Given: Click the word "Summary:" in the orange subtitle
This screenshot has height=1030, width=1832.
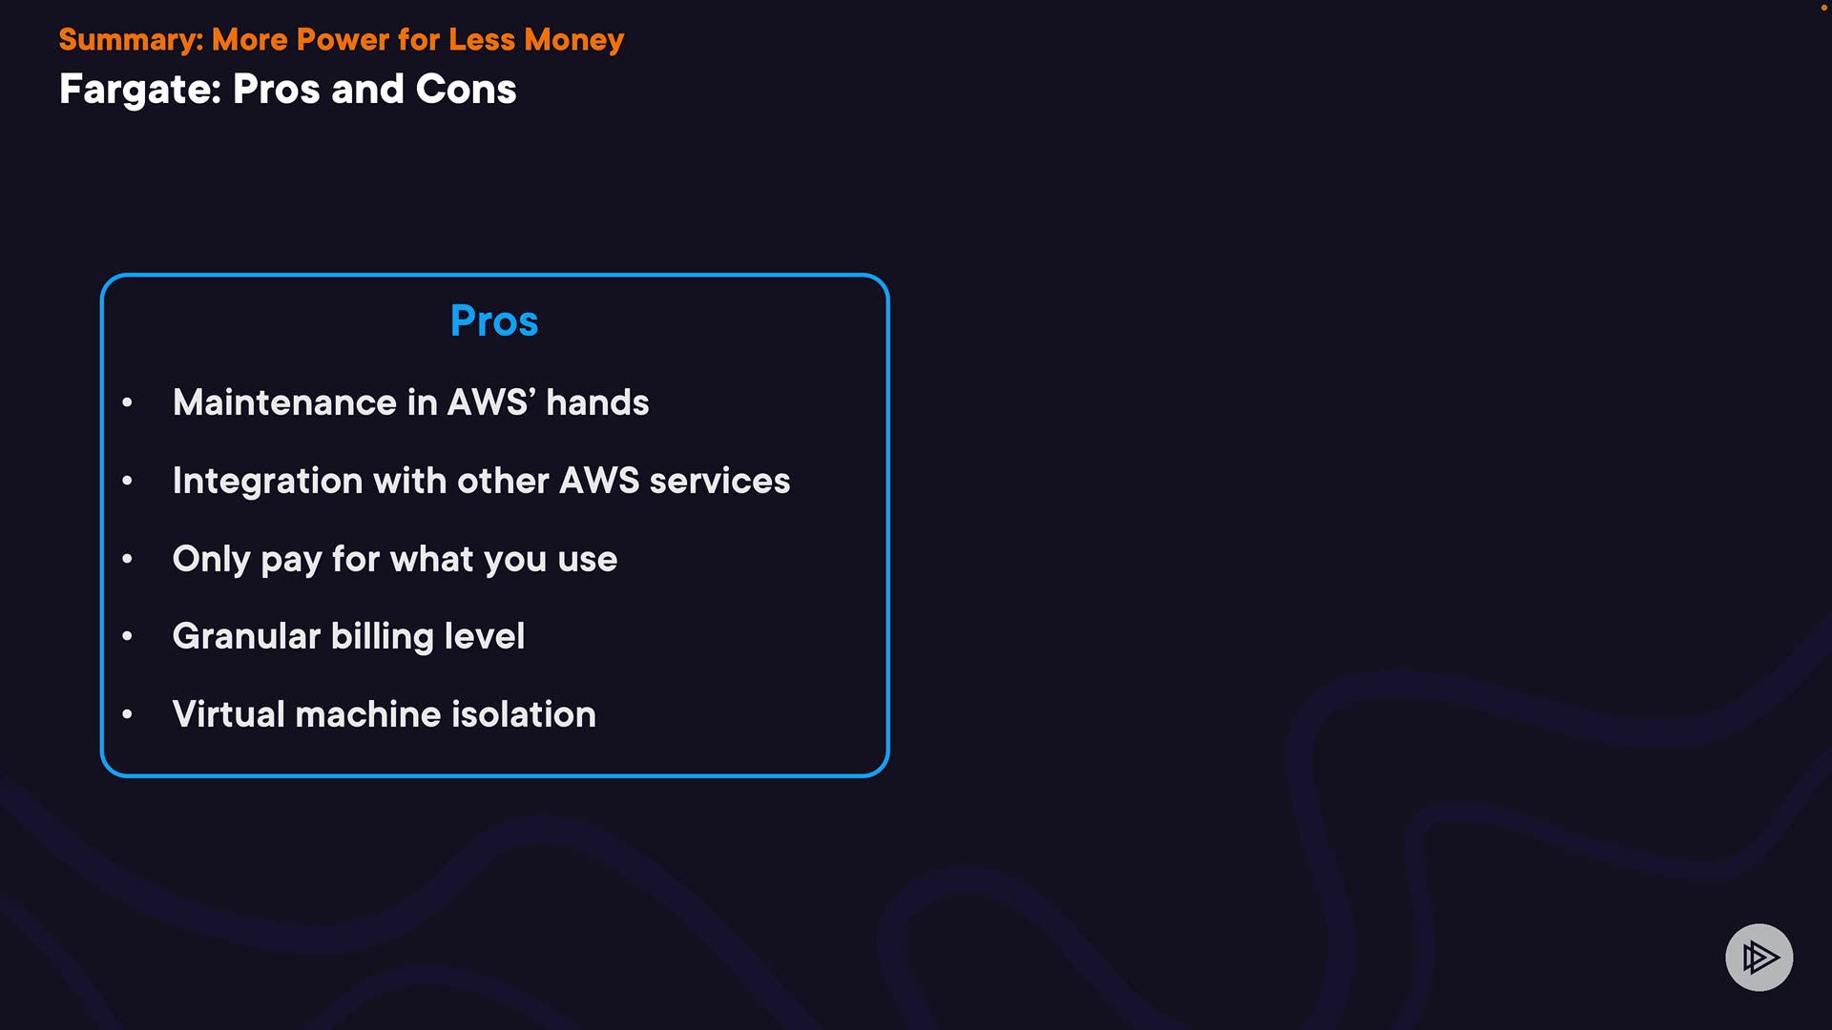Looking at the screenshot, I should point(131,40).
